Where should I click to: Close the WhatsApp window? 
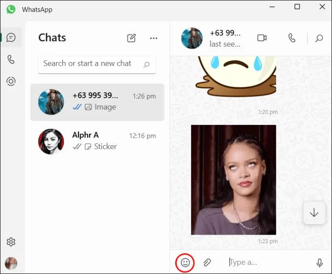322,7
